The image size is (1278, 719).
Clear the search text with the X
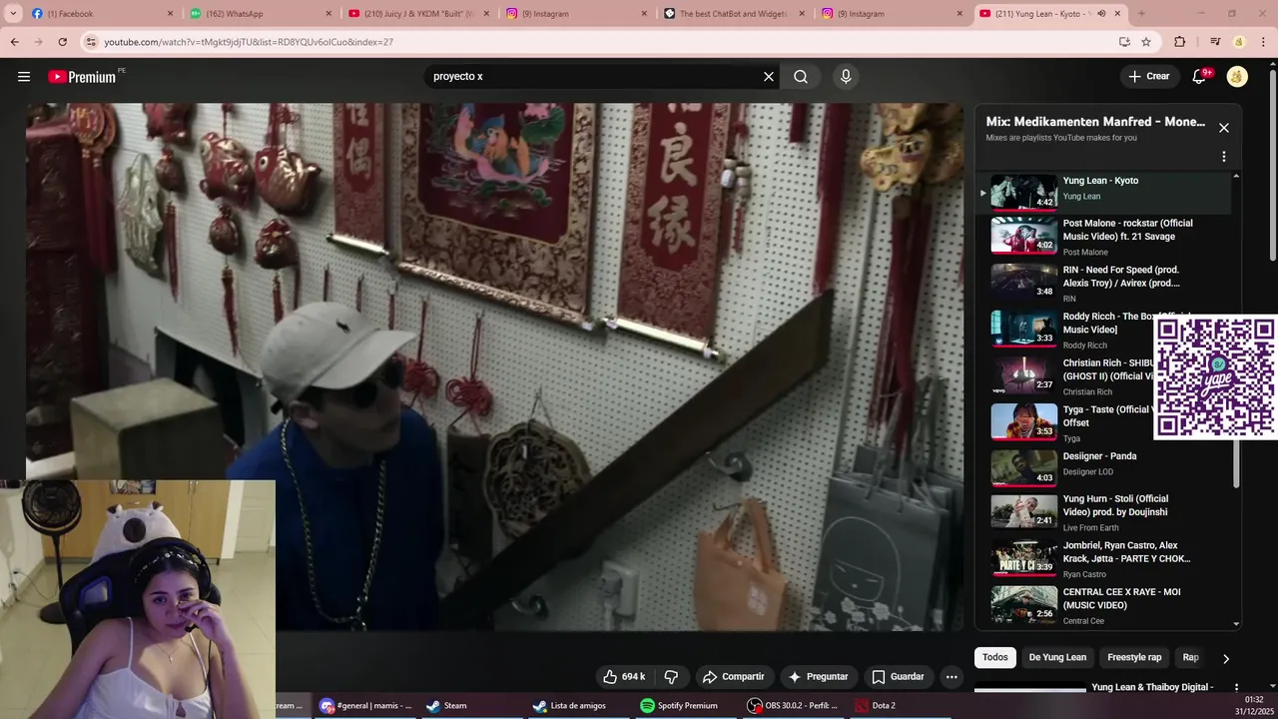769,77
